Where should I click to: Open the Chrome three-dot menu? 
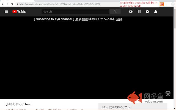(x=173, y=4)
